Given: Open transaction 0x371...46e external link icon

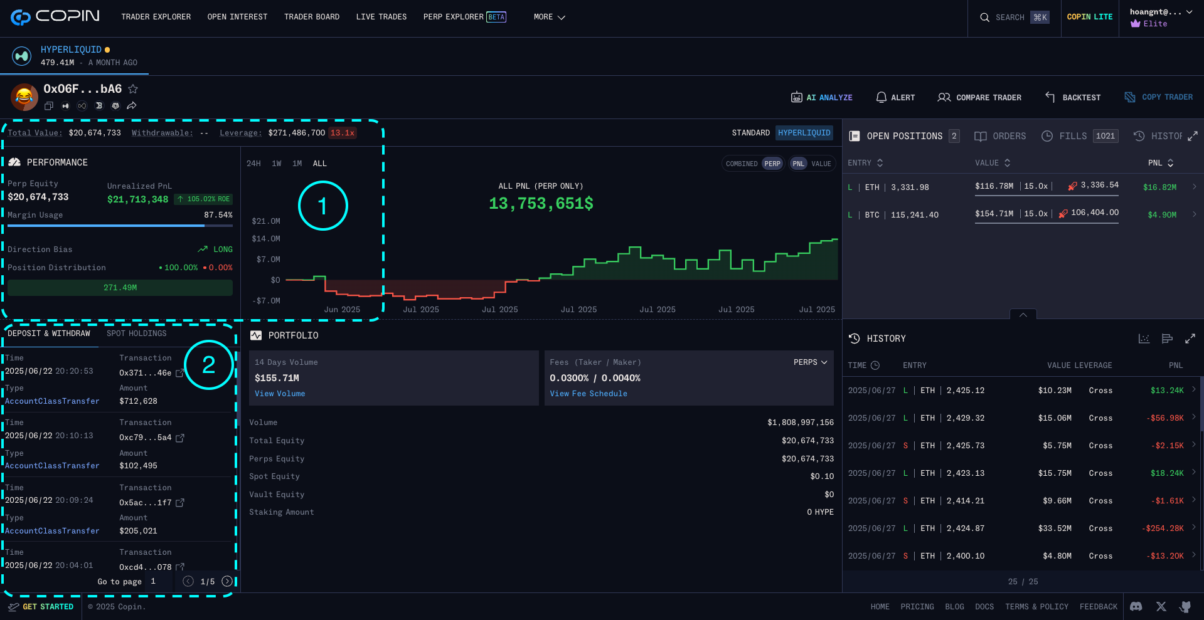Looking at the screenshot, I should (179, 373).
